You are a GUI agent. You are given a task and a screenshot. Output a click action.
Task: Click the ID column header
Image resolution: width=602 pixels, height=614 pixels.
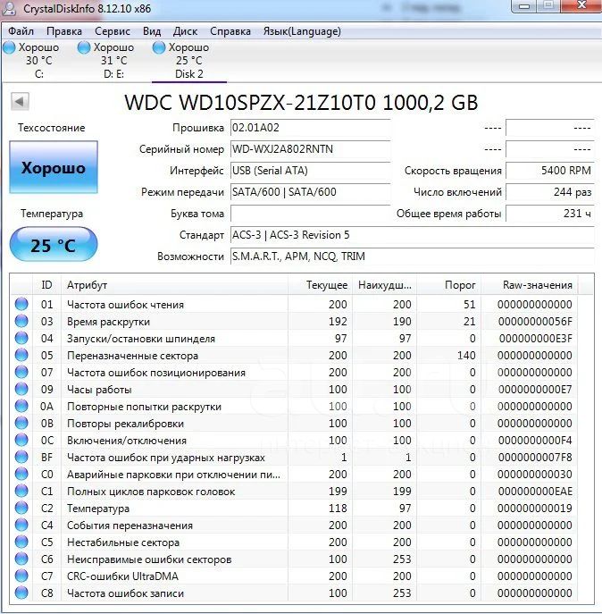pyautogui.click(x=46, y=285)
